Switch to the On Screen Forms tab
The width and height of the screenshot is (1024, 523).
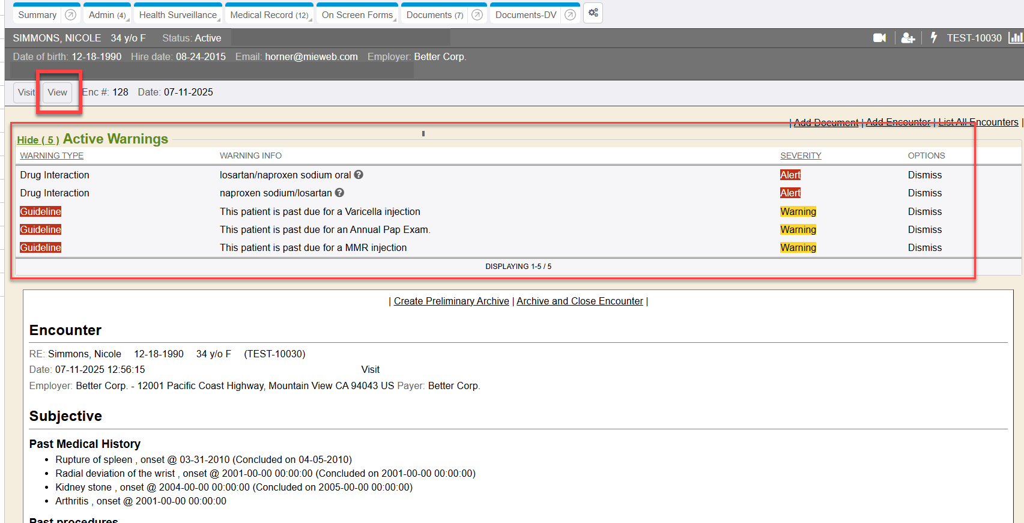point(357,15)
